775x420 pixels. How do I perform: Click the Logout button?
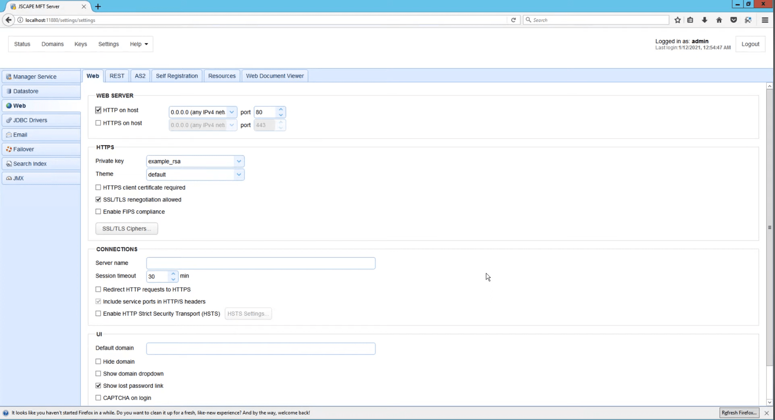750,44
